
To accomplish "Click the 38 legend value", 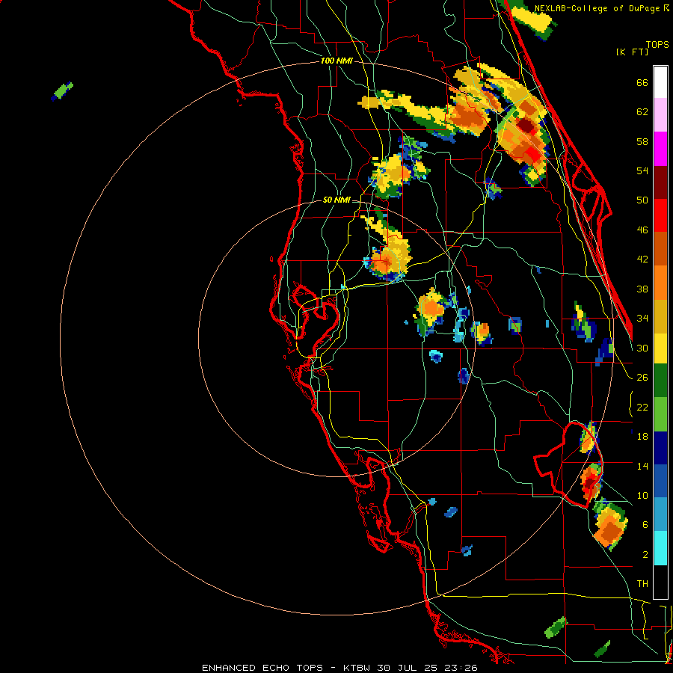I will tap(642, 289).
